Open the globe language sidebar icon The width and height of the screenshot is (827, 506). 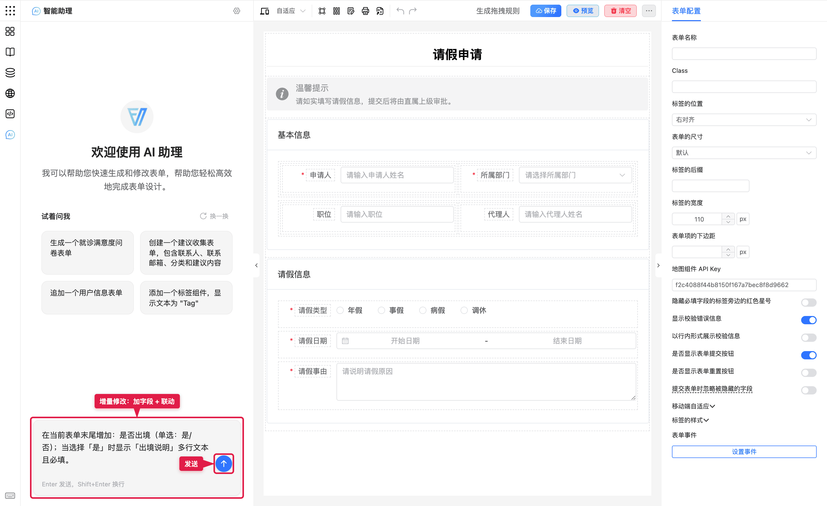pyautogui.click(x=10, y=93)
